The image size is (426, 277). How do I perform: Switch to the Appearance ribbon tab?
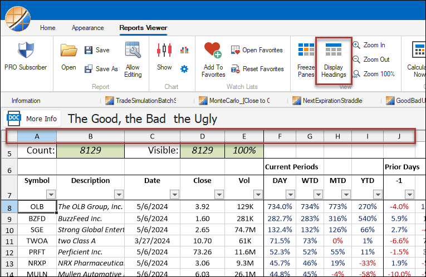pos(88,28)
